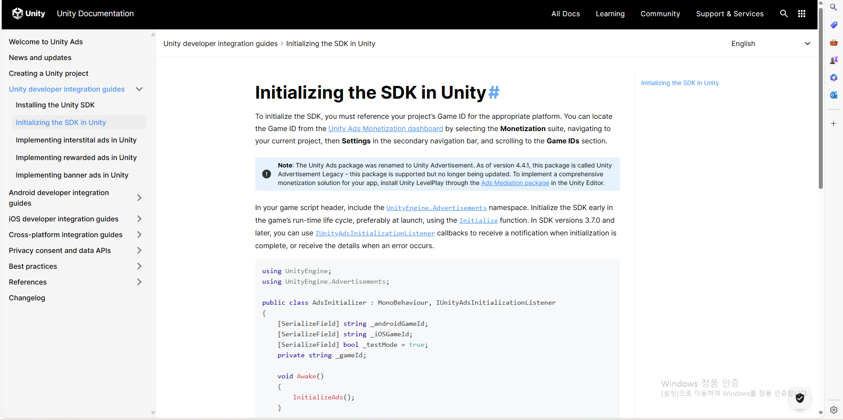Open the apps grid menu icon
This screenshot has width=843, height=420.
click(x=802, y=14)
